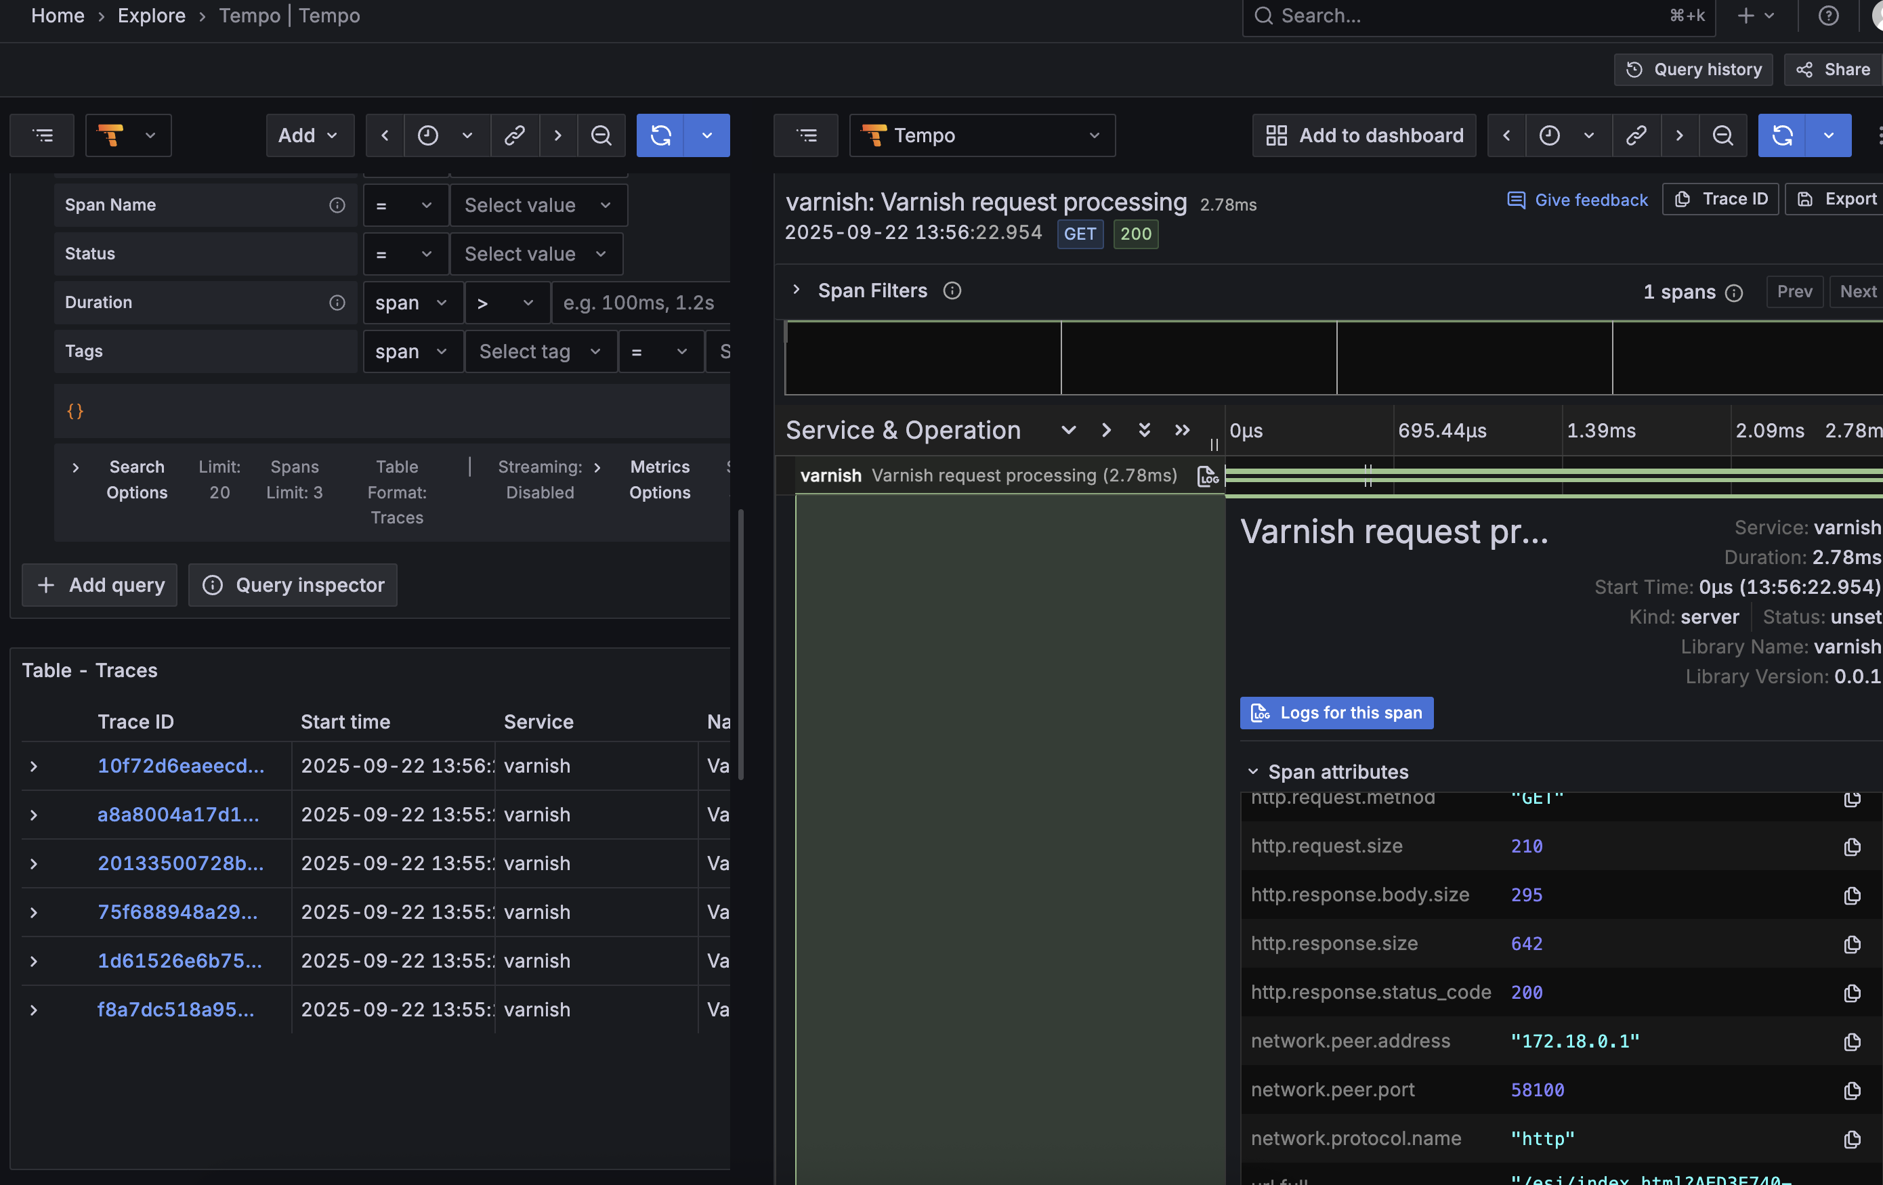The width and height of the screenshot is (1883, 1185).
Task: Click the copy shortened link icon in right pane
Action: coord(1636,135)
